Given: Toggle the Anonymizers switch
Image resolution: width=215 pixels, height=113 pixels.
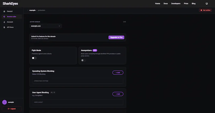Looking at the screenshot, I should click(x=83, y=60).
